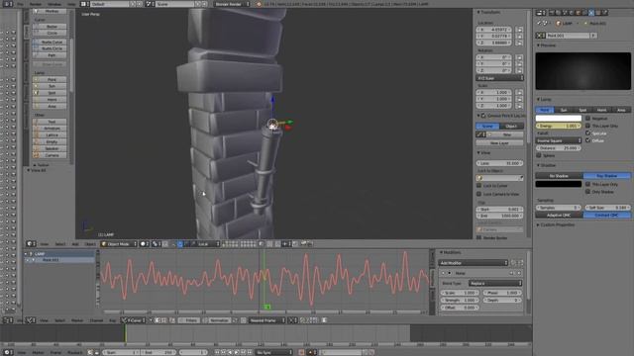Click the Point.001 lamp name field
The image size is (634, 356).
[x=568, y=36]
